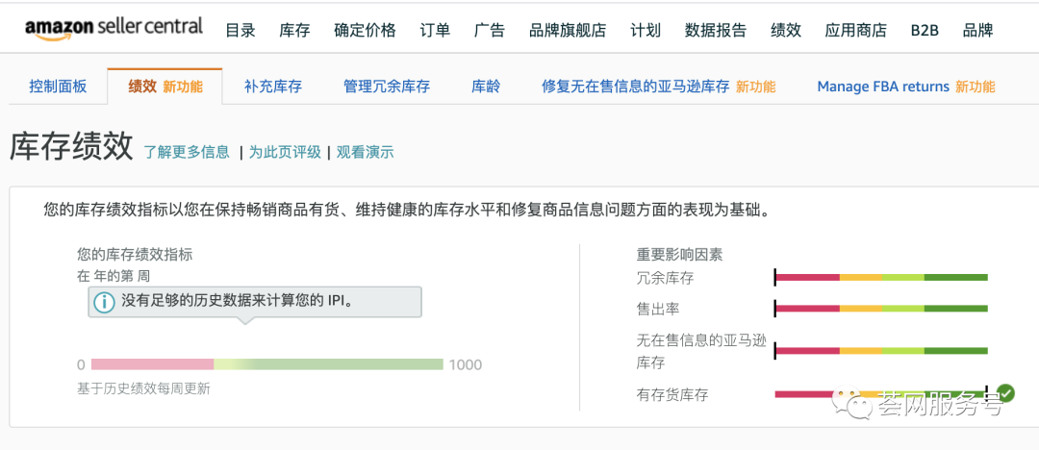Switch to the 管理冗余库存 tab
Screen dimensions: 1039x450
pos(387,87)
